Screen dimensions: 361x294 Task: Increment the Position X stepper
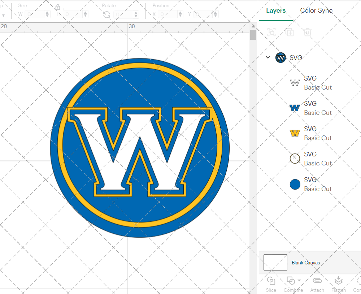(180, 12)
